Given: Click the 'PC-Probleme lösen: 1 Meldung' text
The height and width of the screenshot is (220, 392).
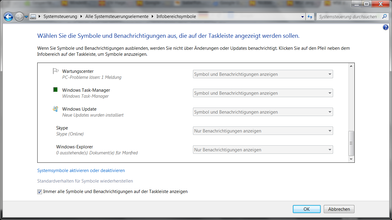Looking at the screenshot, I should pyautogui.click(x=92, y=77).
